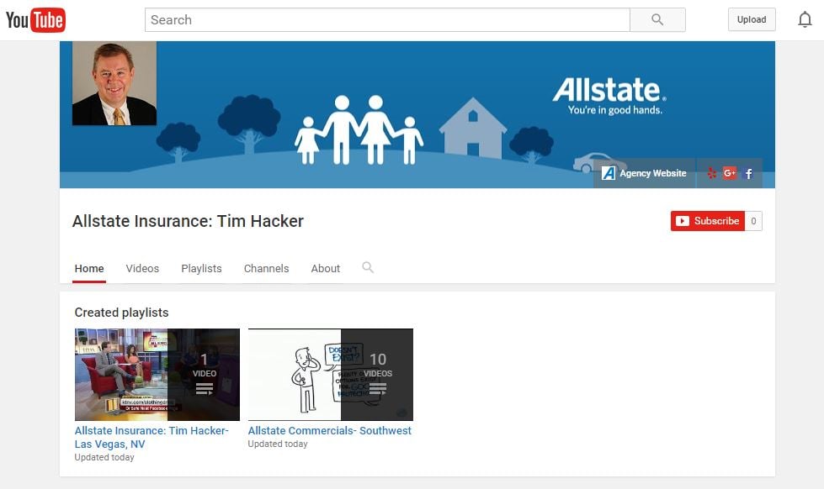Image resolution: width=824 pixels, height=489 pixels.
Task: Open the Allstate Commercials- Southwest link
Action: pos(329,431)
